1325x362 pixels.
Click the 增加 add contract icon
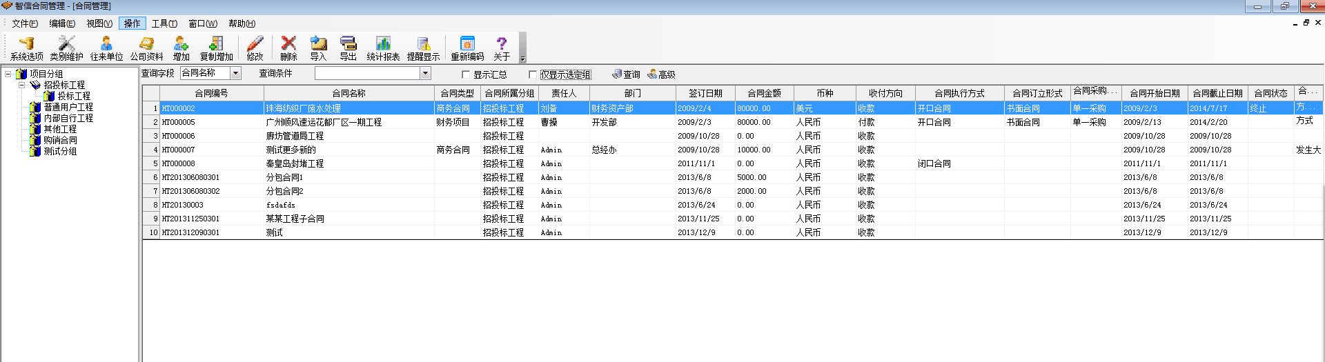point(181,48)
